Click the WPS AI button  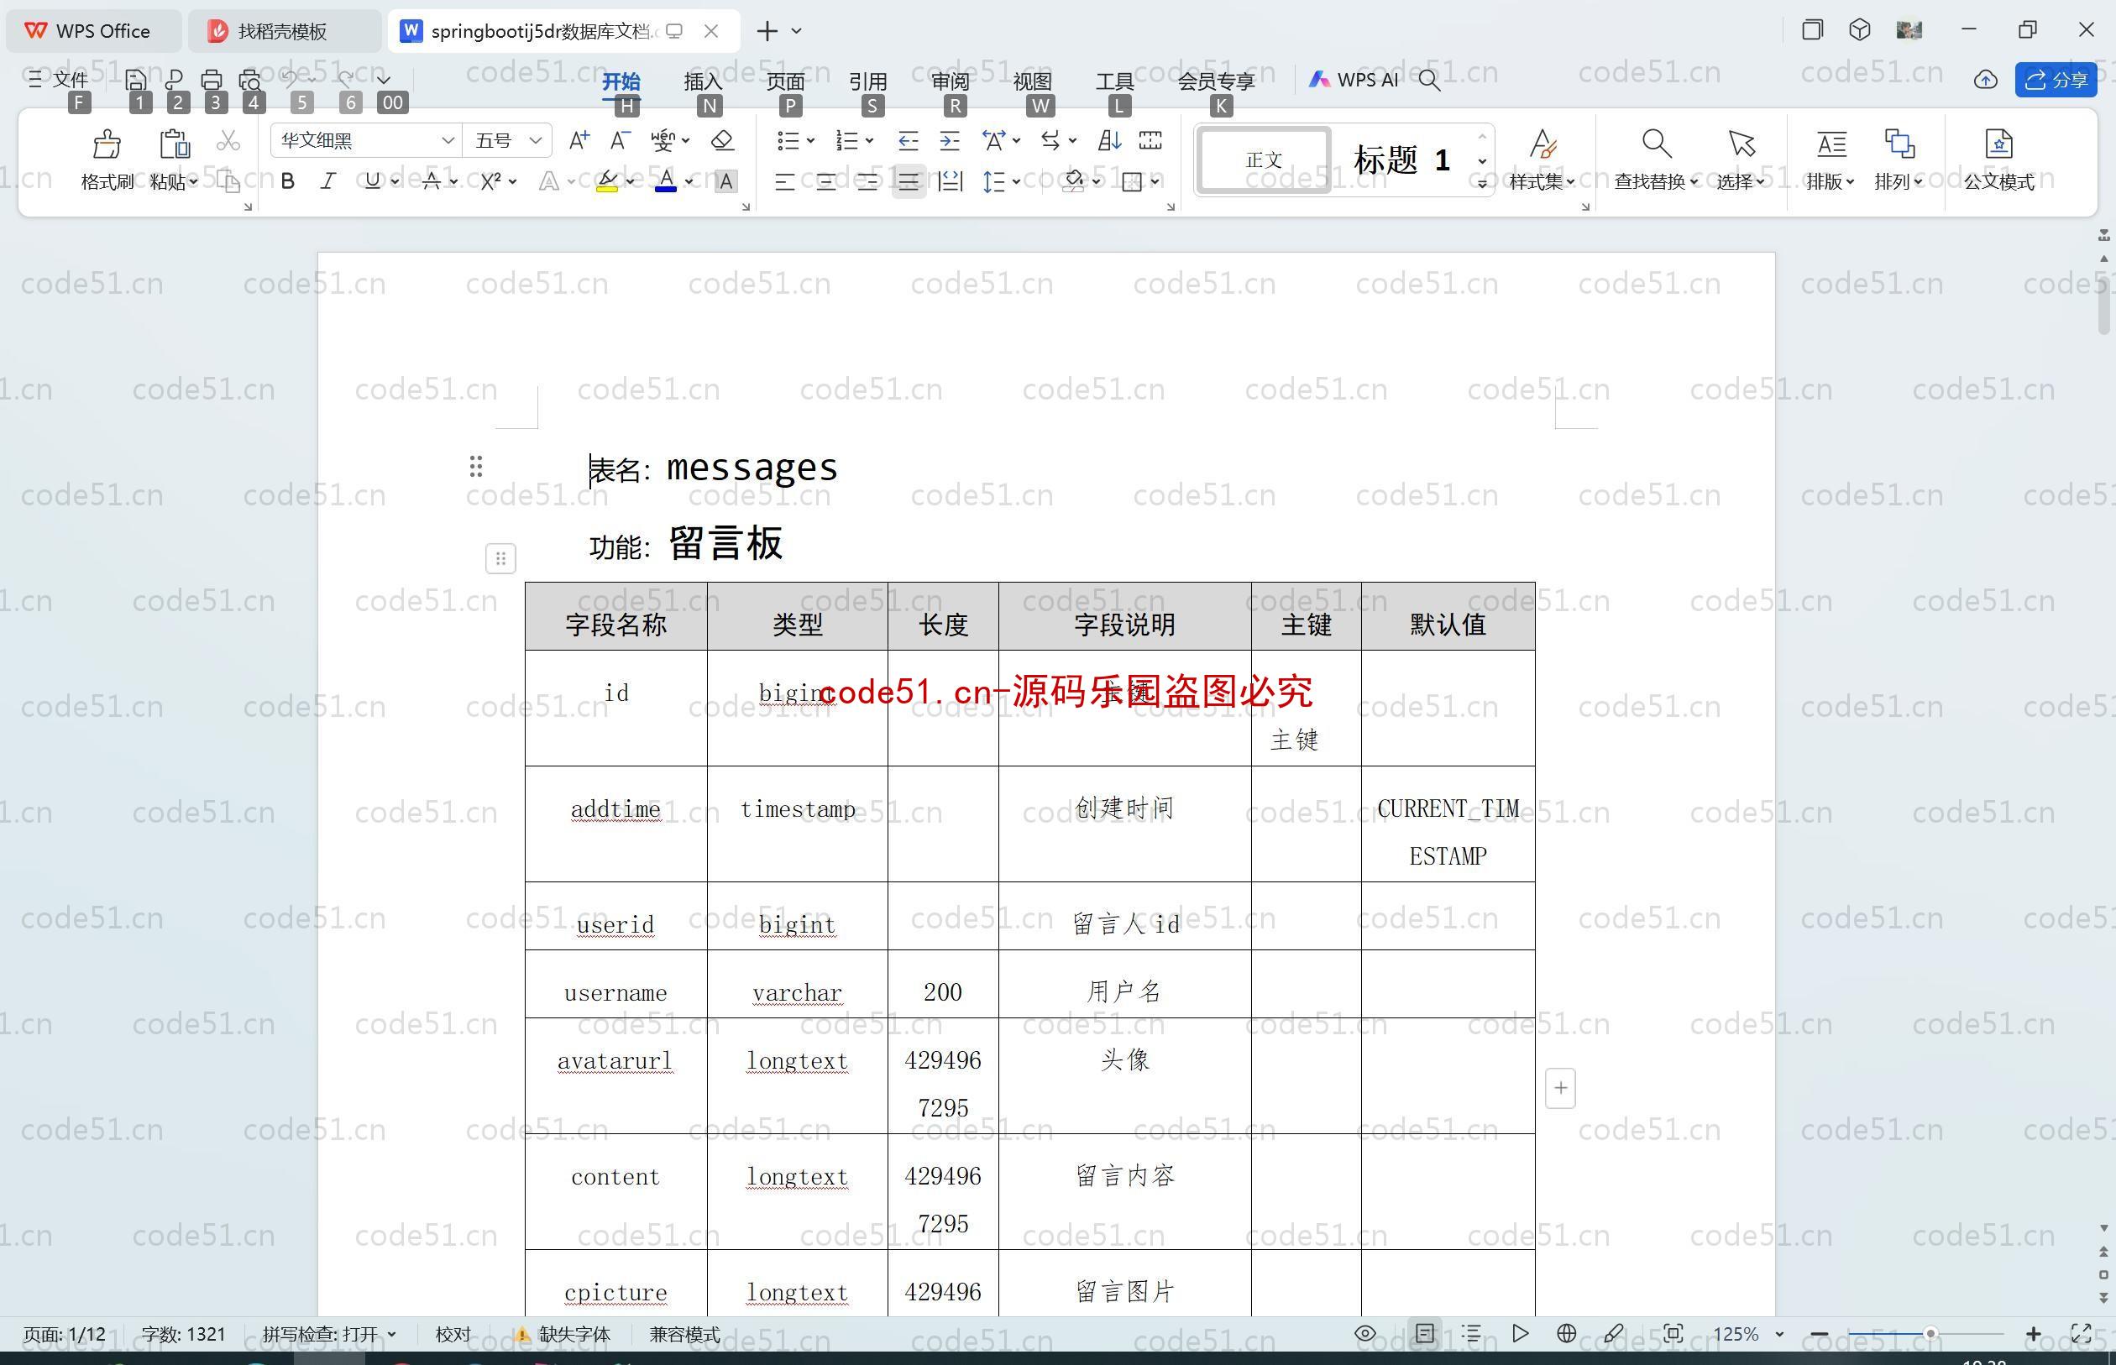[1354, 80]
